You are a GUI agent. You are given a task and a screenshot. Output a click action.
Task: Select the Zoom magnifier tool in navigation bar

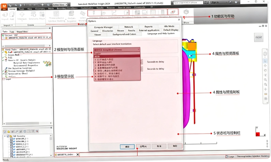(265, 75)
